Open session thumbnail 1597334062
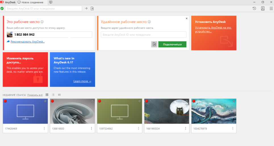Viewport: 274px width, 146px height. pyautogui.click(x=120, y=111)
